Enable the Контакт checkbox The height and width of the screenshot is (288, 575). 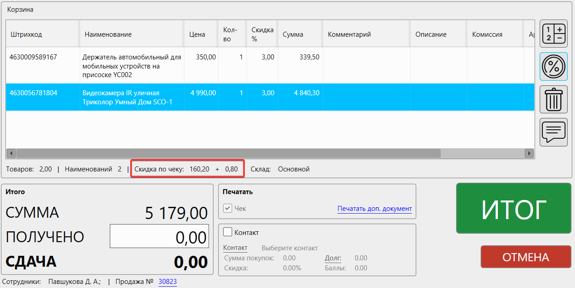pyautogui.click(x=228, y=232)
